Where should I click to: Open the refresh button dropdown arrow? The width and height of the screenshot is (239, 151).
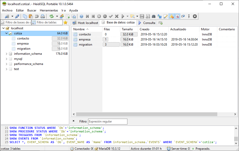(x=57, y=16)
